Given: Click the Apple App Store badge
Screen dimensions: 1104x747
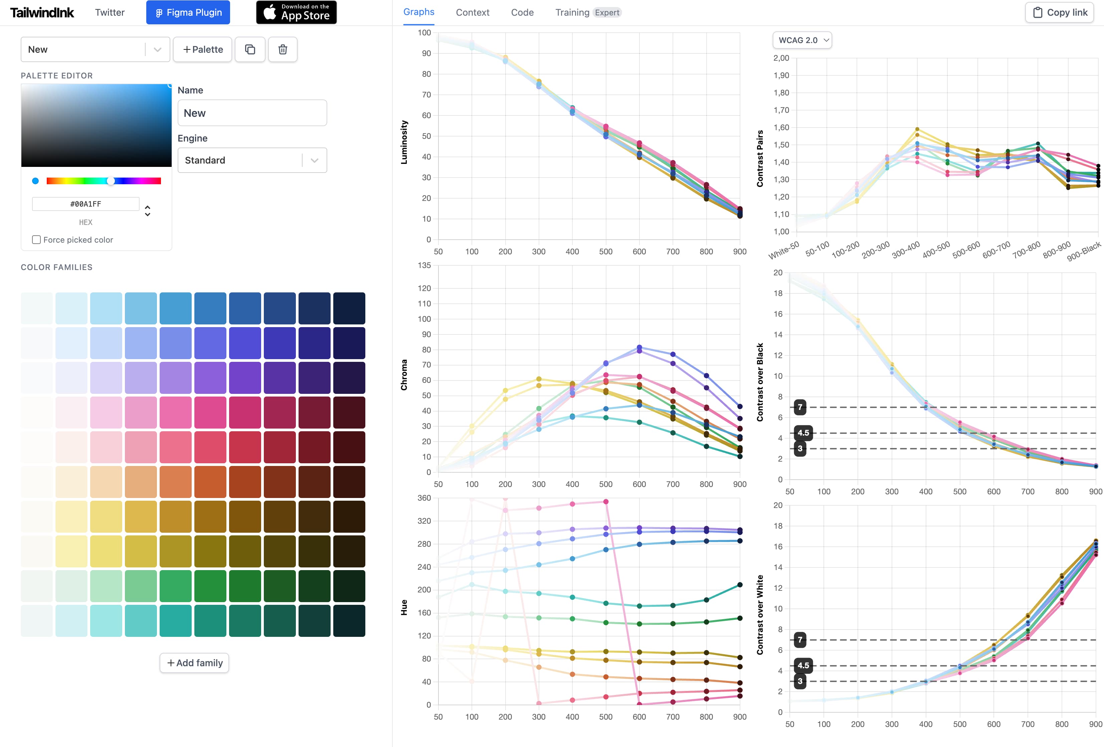Looking at the screenshot, I should [296, 12].
